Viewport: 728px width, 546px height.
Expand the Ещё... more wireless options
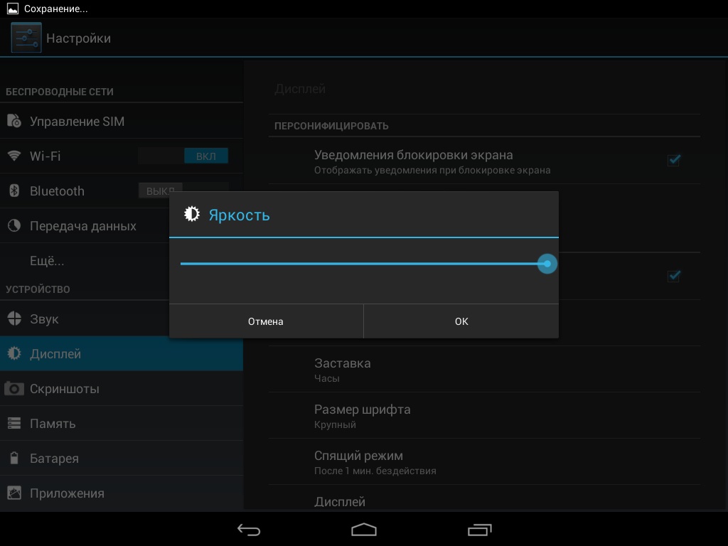coord(47,261)
